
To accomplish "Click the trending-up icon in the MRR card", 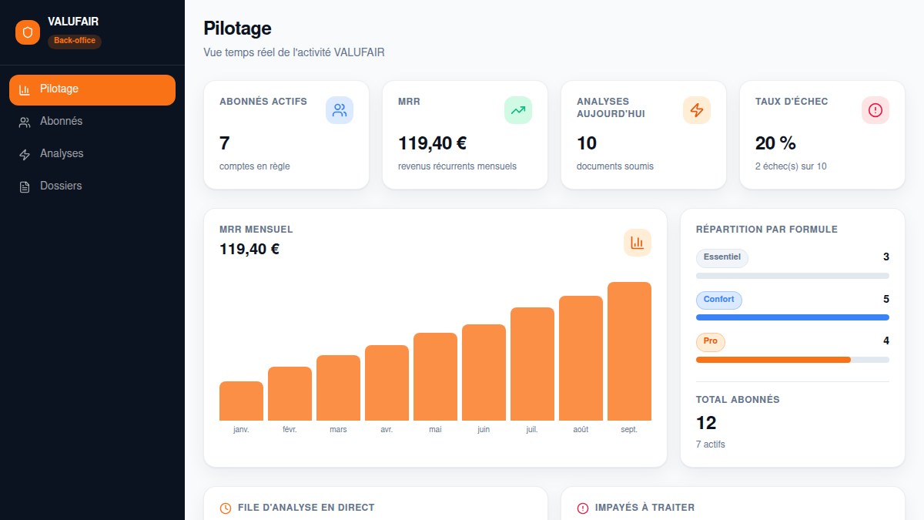I will pos(518,110).
